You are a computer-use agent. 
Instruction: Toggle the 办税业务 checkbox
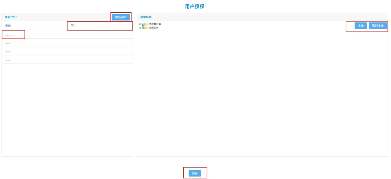[143, 28]
